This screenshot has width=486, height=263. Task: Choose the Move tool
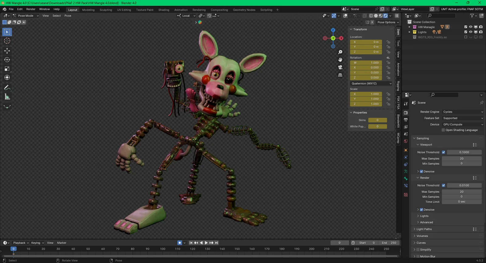(7, 51)
